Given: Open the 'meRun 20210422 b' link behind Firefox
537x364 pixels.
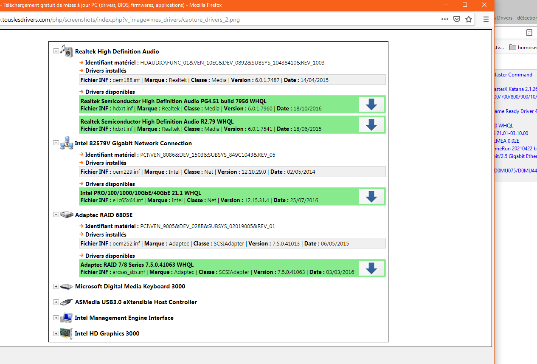Looking at the screenshot, I should (x=516, y=149).
